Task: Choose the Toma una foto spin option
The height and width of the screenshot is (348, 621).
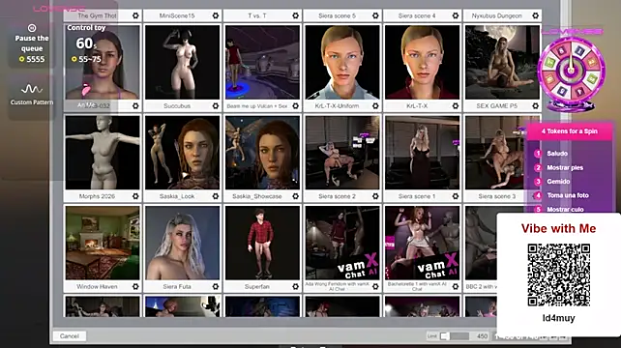Action: point(568,195)
